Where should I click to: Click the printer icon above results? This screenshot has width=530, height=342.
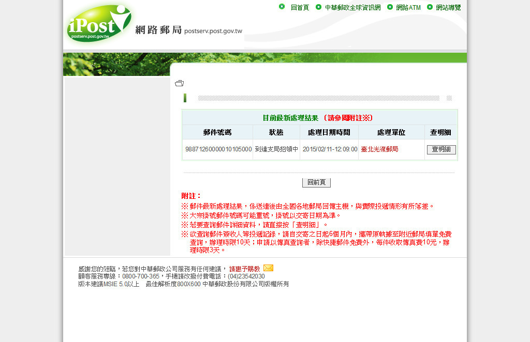tap(179, 83)
